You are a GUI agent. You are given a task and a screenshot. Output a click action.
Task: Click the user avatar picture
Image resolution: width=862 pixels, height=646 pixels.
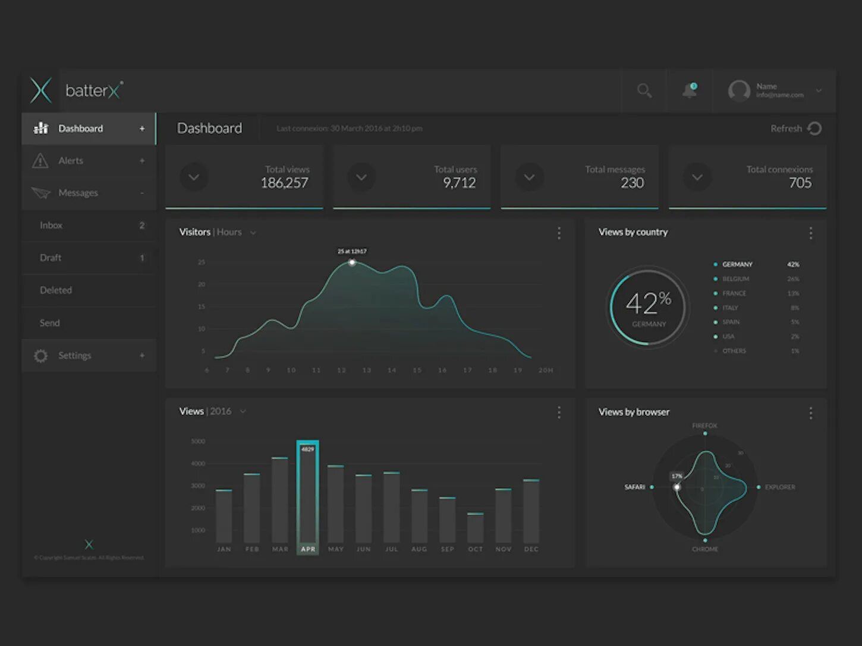tap(739, 91)
